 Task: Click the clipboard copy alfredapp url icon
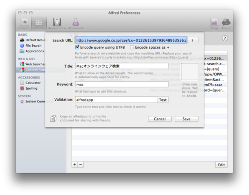(53, 118)
